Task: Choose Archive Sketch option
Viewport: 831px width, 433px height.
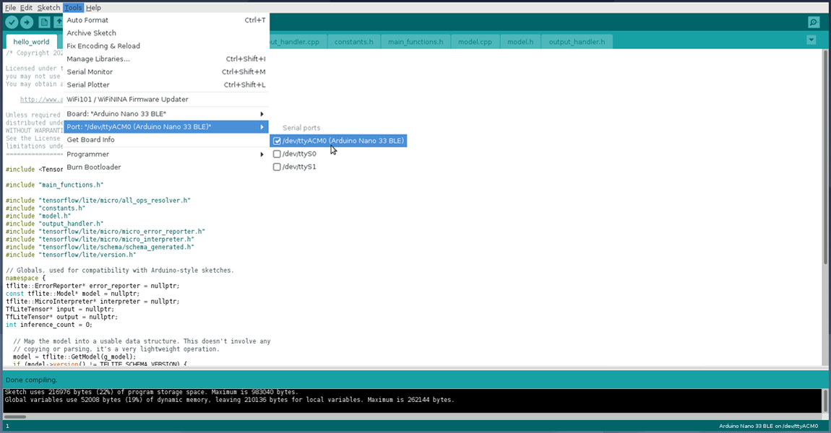Action: coord(91,32)
